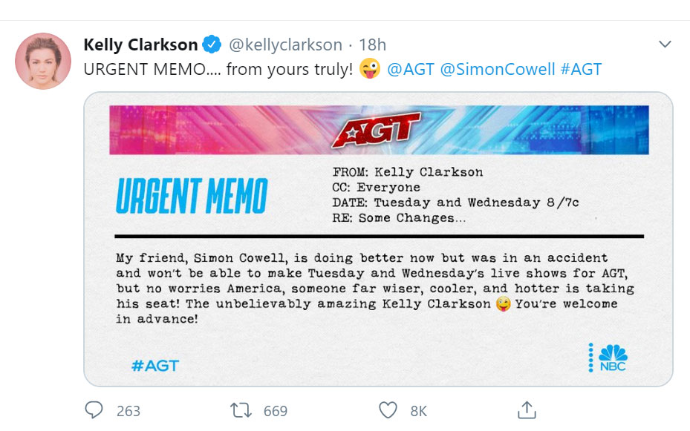Screen dimensions: 690x431
Task: Open the Kelly Clarkson display name
Action: 140,45
